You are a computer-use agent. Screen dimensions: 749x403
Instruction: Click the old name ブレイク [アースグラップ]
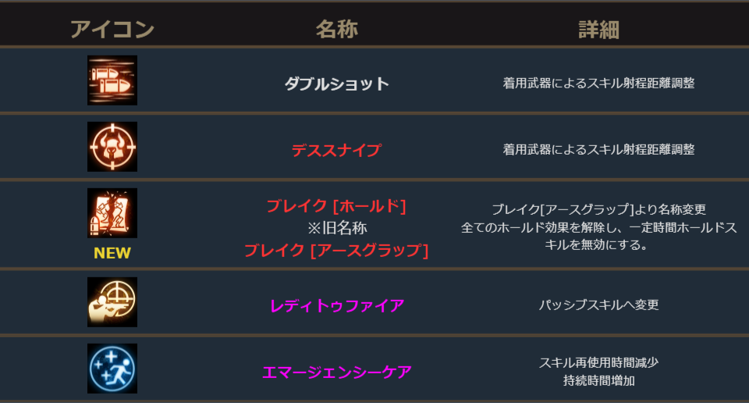point(336,251)
